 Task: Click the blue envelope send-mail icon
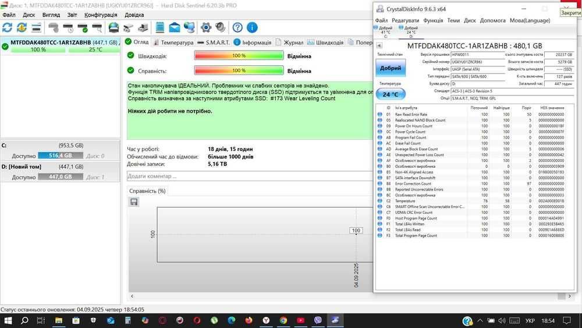(175, 27)
